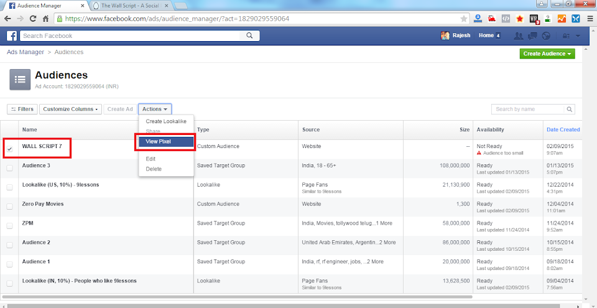Screen dimensions: 597x308
Task: Check the ZPM row checkbox
Action: [9, 226]
